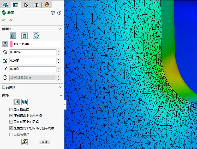197x149 pixels.
Task: Decrease the Y rotation angle spinner
Action: [x=58, y=71]
